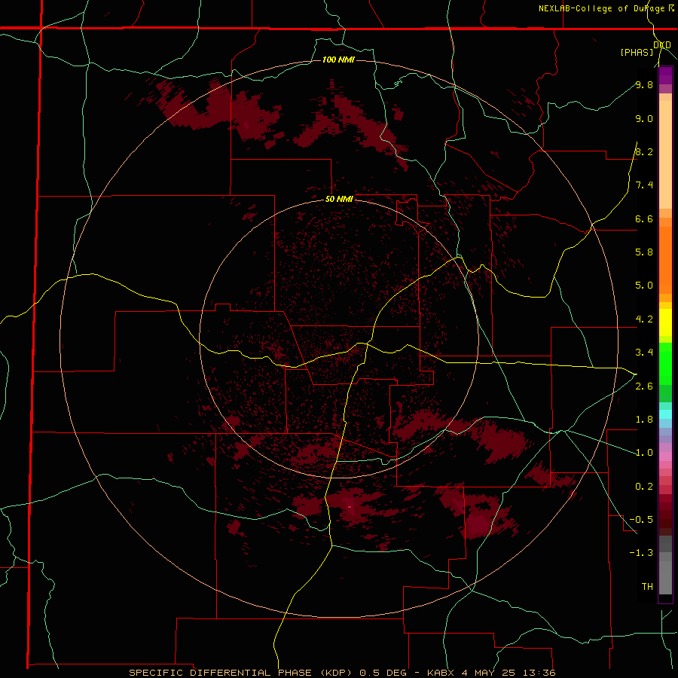
Task: Click the 8.2 scale label
Action: pos(644,151)
